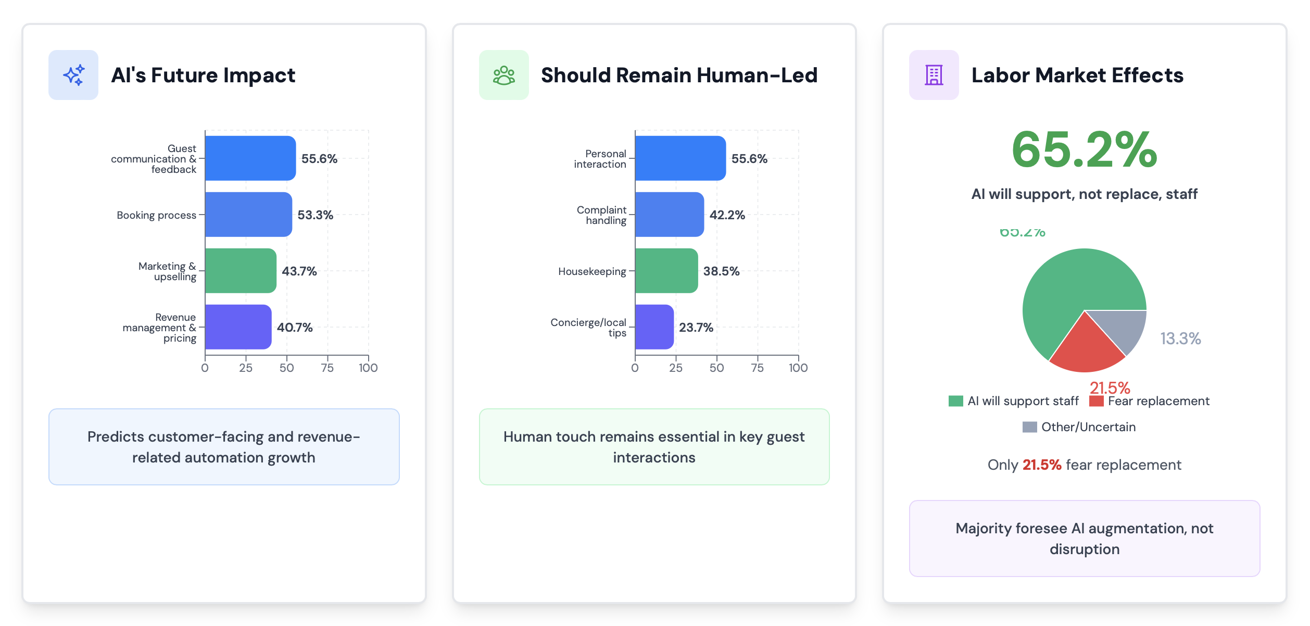Select the Revenue management & pricing bar
The image size is (1310, 626).
click(238, 327)
